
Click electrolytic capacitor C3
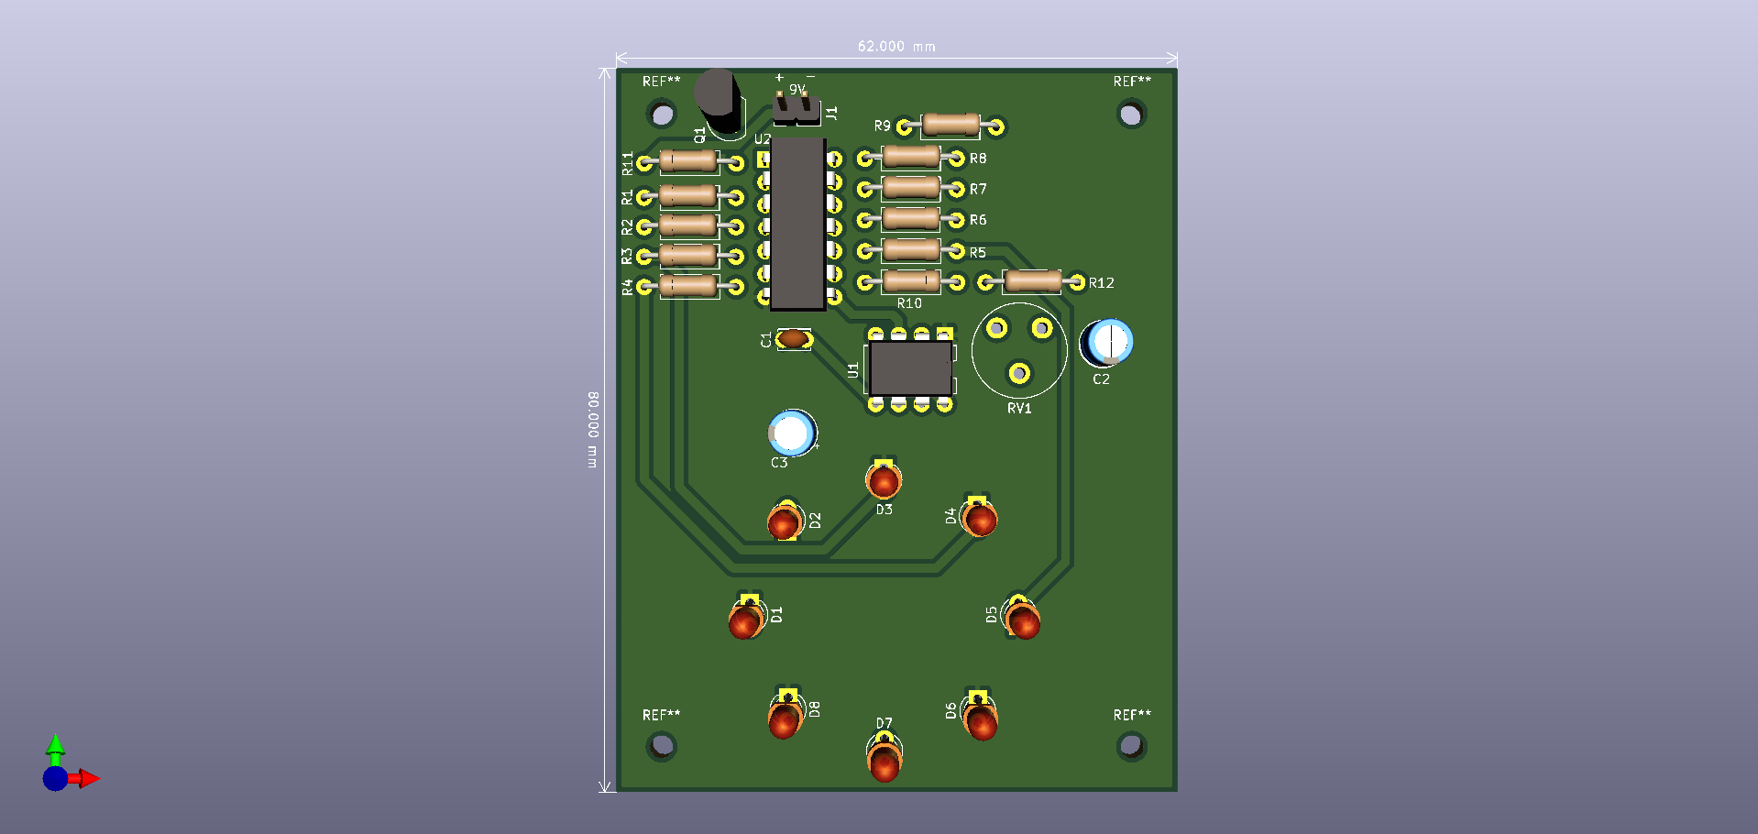point(792,432)
